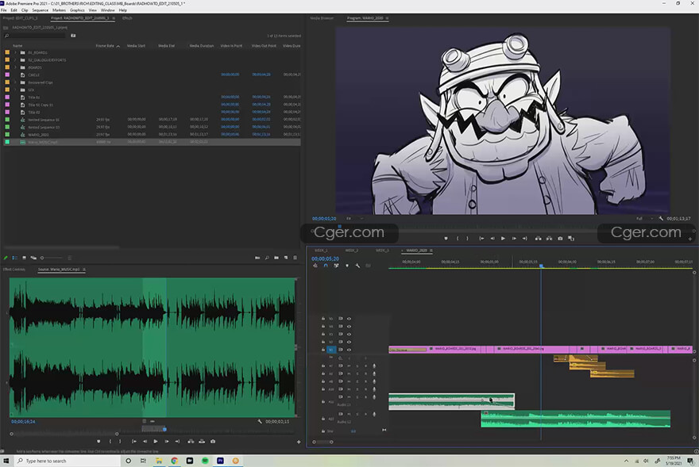Screen dimensions: 699x467
Task: Add a marker in the Program monitor
Action: pyautogui.click(x=446, y=239)
